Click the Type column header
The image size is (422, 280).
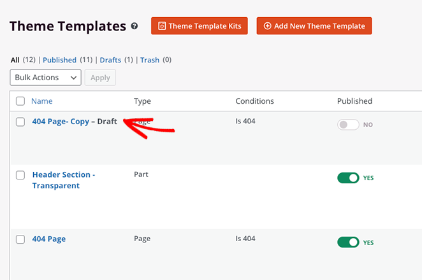[142, 101]
